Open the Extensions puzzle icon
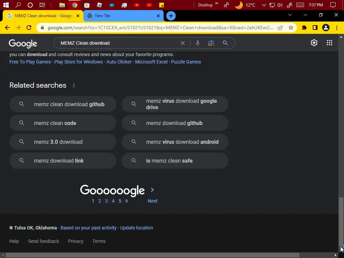The image size is (344, 258). point(304,28)
